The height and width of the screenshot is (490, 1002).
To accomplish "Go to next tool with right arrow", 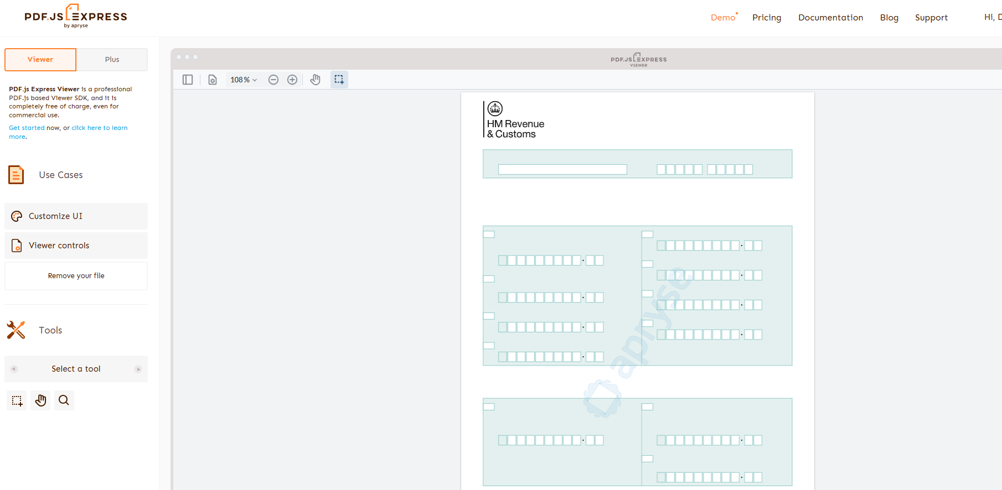I will coord(138,369).
